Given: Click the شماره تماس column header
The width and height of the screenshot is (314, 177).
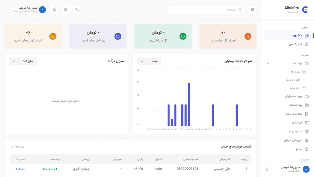Looking at the screenshot, I should 191,159.
